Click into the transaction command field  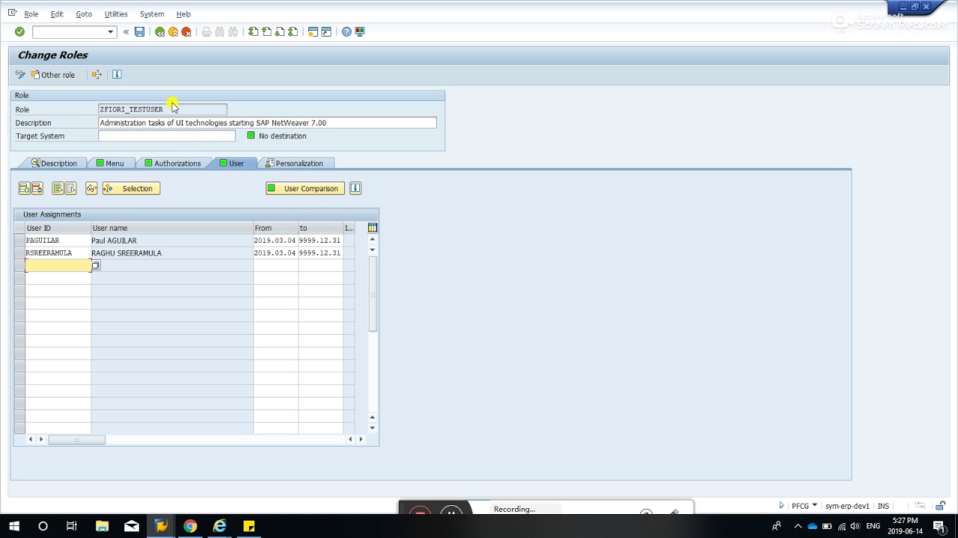[x=69, y=32]
